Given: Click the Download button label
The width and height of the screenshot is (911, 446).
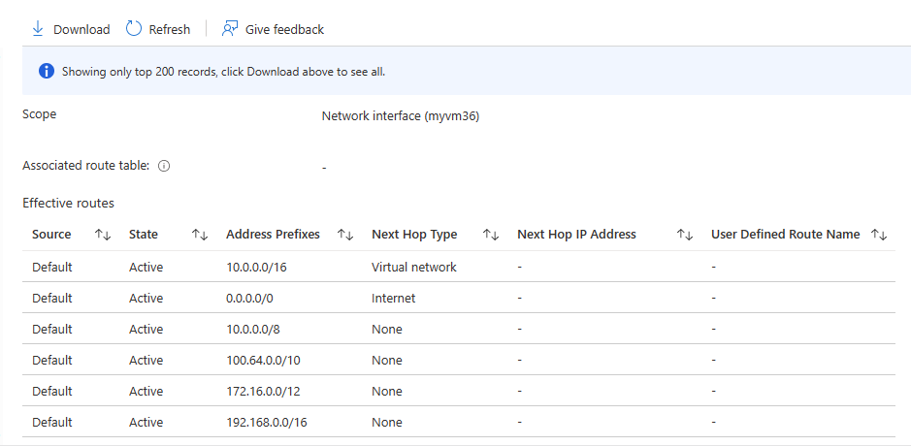Looking at the screenshot, I should [81, 30].
